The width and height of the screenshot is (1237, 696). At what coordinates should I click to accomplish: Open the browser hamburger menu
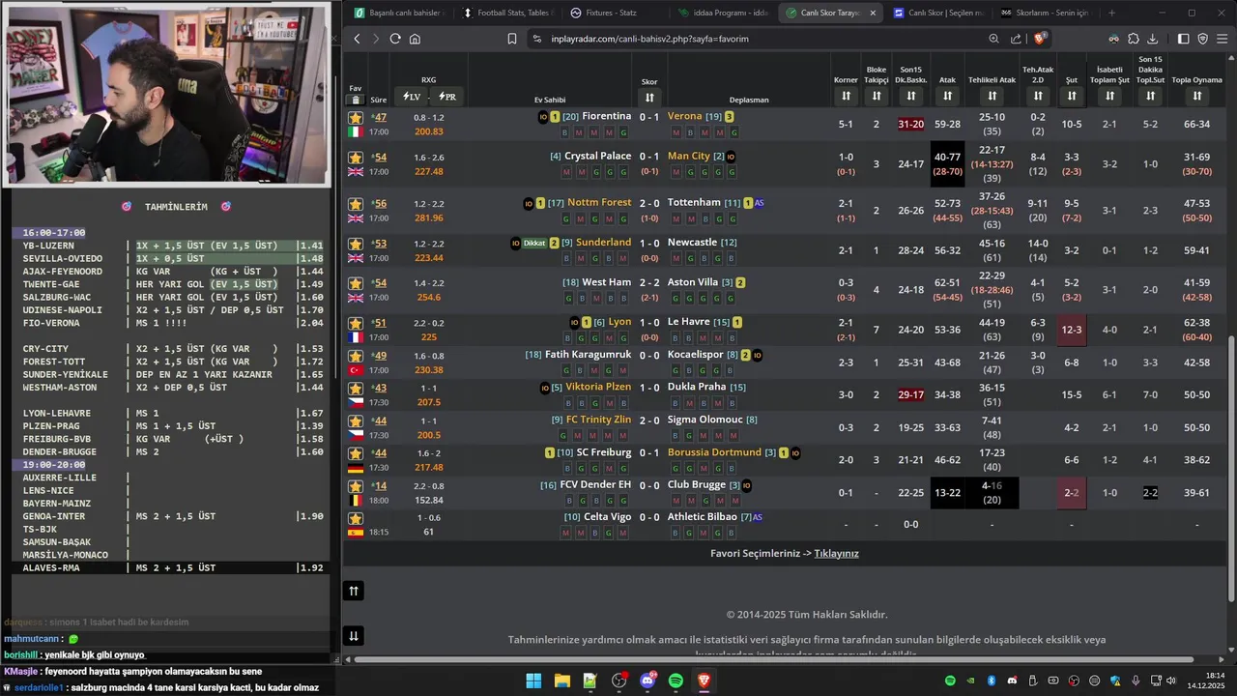click(1223, 39)
